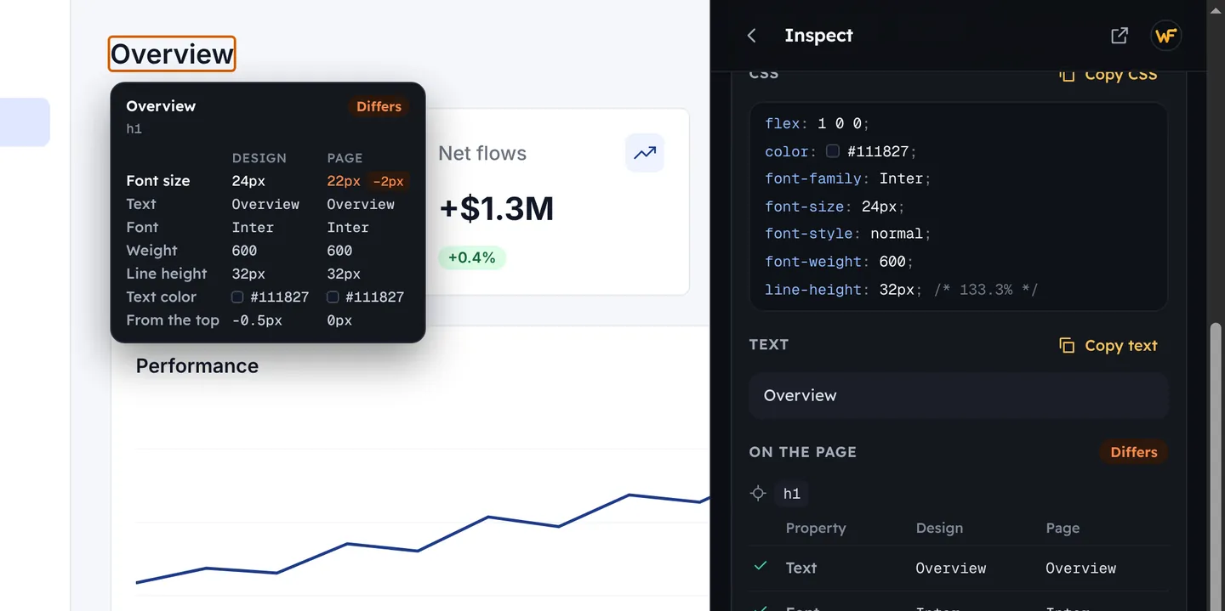Click the Inspect panel title

tap(818, 36)
